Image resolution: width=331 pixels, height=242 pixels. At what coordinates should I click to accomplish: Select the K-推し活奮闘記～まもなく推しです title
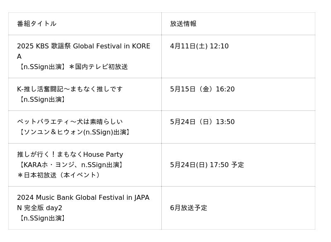(70, 89)
